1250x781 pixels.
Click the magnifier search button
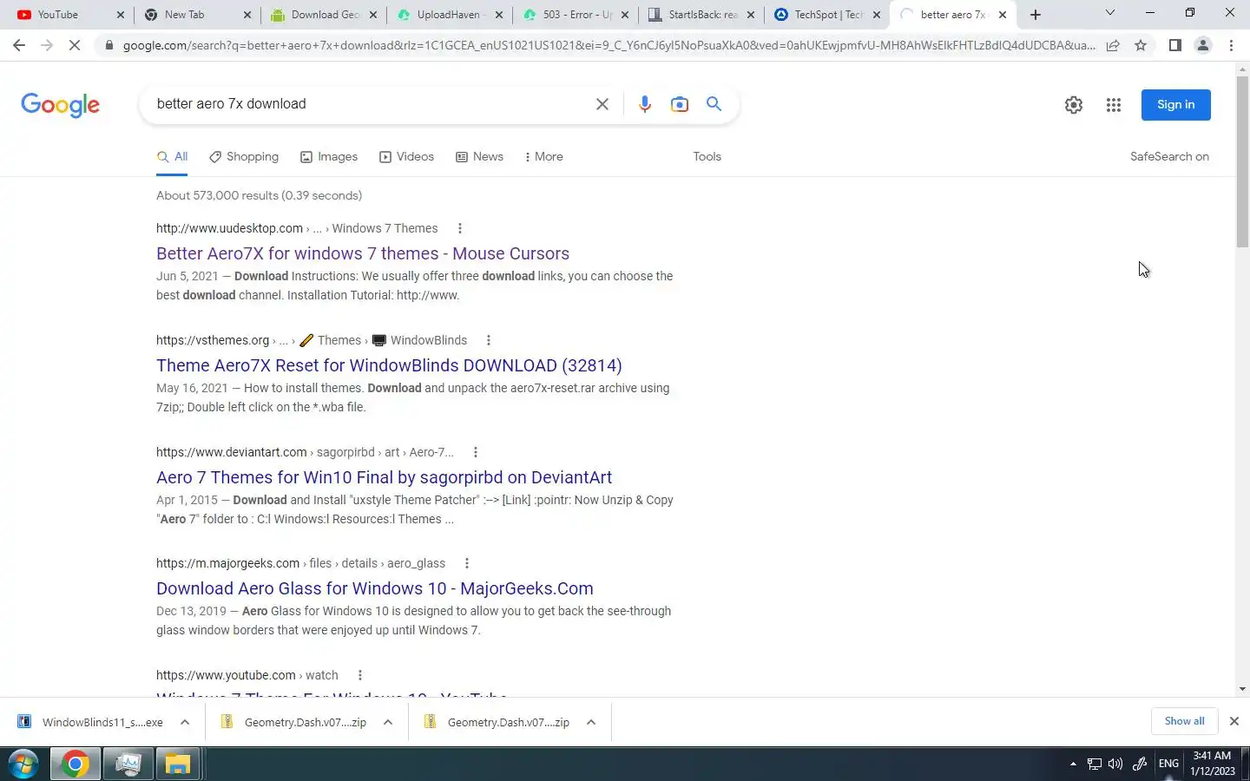pyautogui.click(x=714, y=104)
